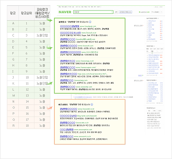Select the 광고순위 column header

pyautogui.click(x=26, y=13)
